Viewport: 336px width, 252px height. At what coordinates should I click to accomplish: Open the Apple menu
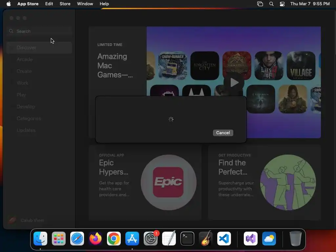(x=9, y=4)
